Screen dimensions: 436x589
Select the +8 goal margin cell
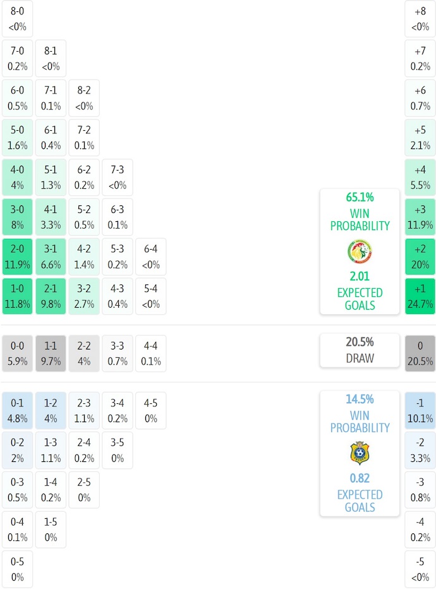[420, 19]
